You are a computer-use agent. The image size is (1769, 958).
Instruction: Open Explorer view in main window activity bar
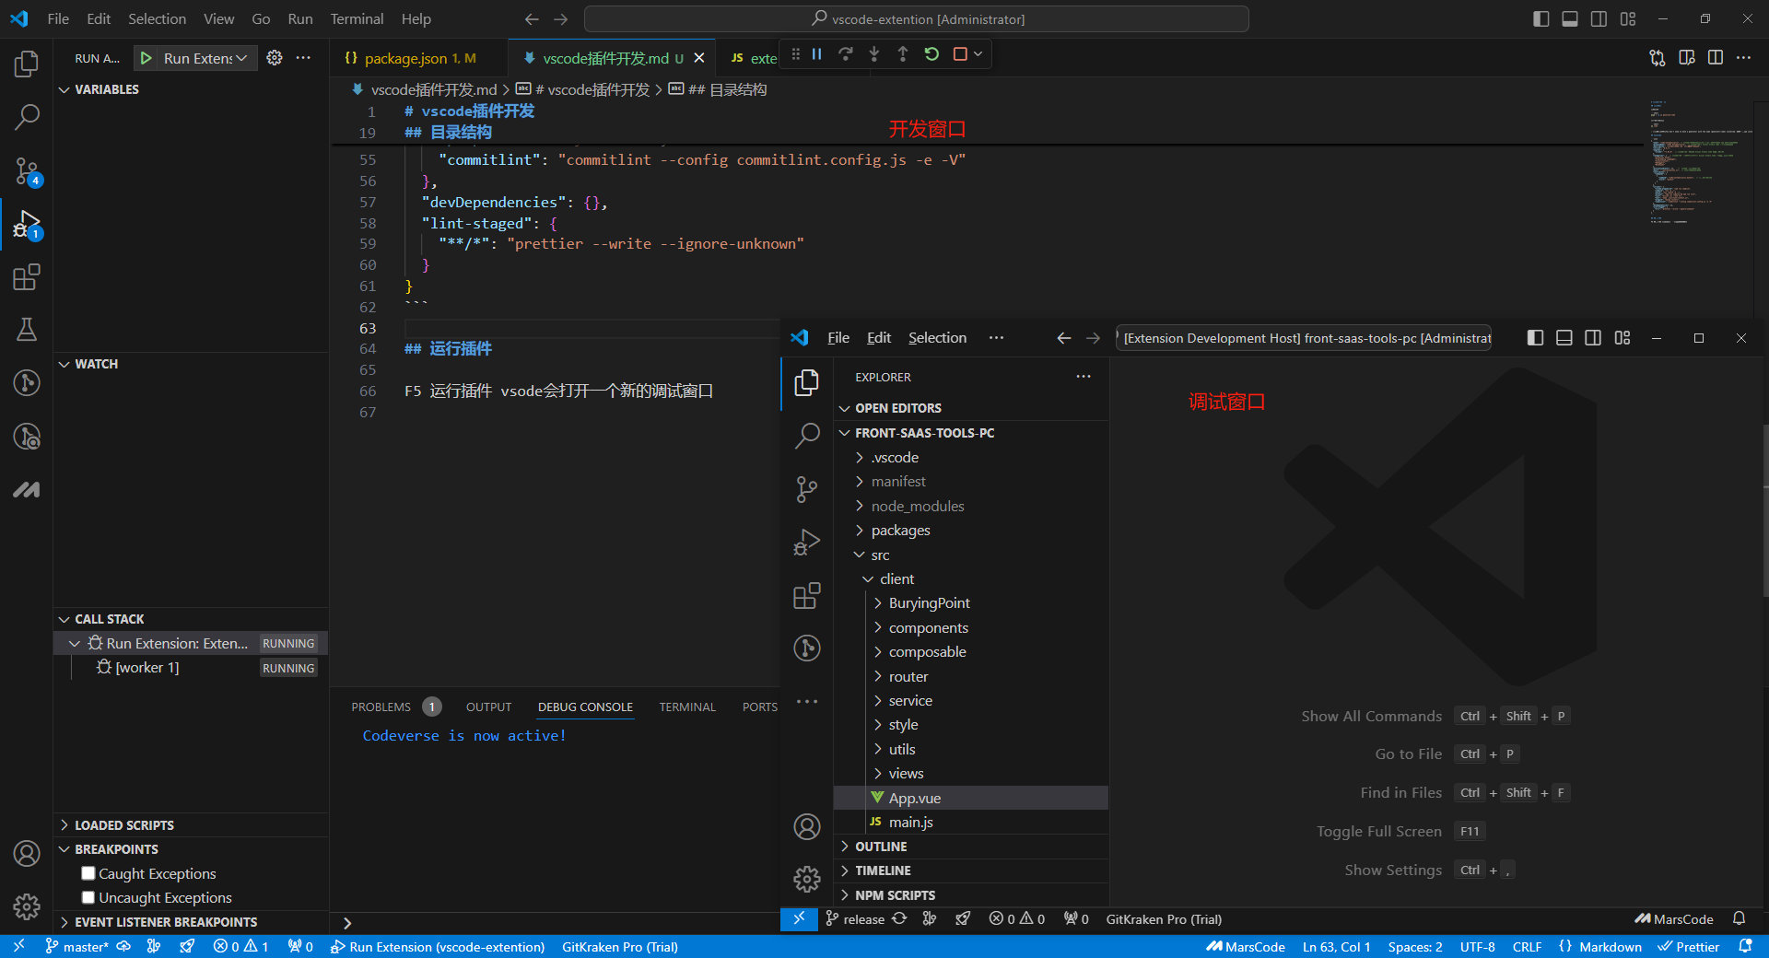(x=27, y=64)
